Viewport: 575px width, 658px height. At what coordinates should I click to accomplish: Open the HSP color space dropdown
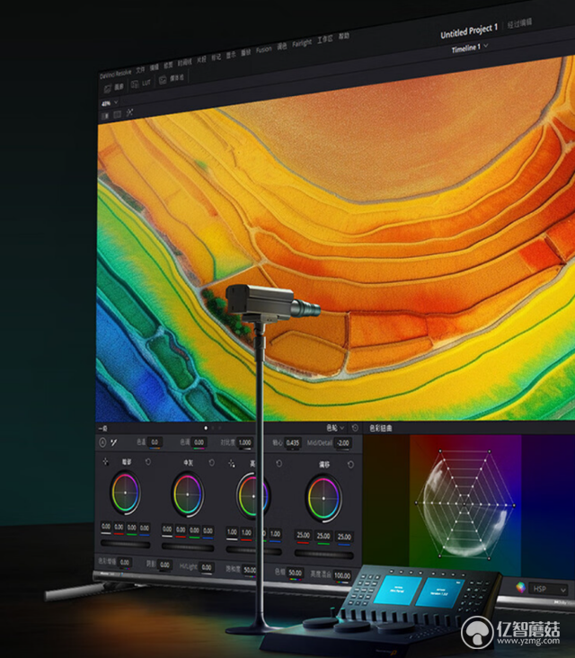549,589
